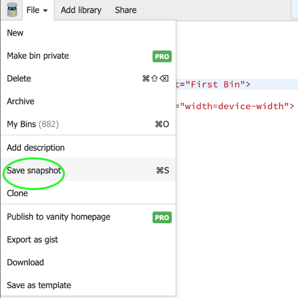Click the PRO badge beside Make bin private
This screenshot has width=298, height=298.
pos(162,57)
